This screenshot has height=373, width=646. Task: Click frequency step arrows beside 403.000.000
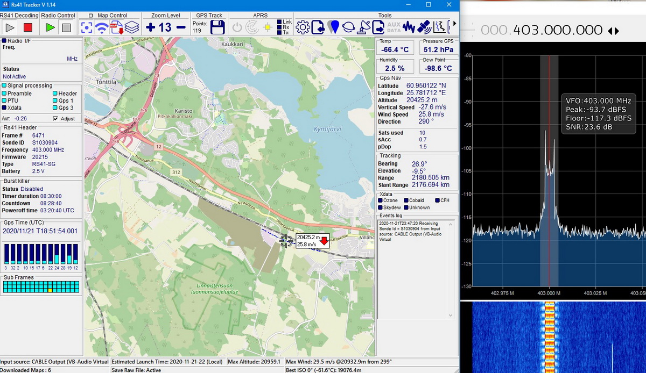[613, 31]
